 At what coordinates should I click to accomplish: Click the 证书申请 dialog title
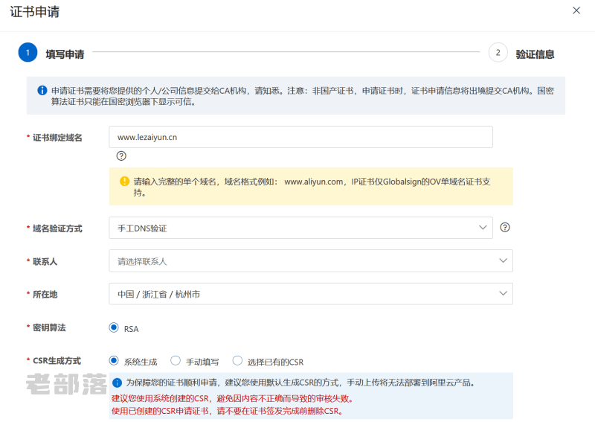(x=34, y=12)
